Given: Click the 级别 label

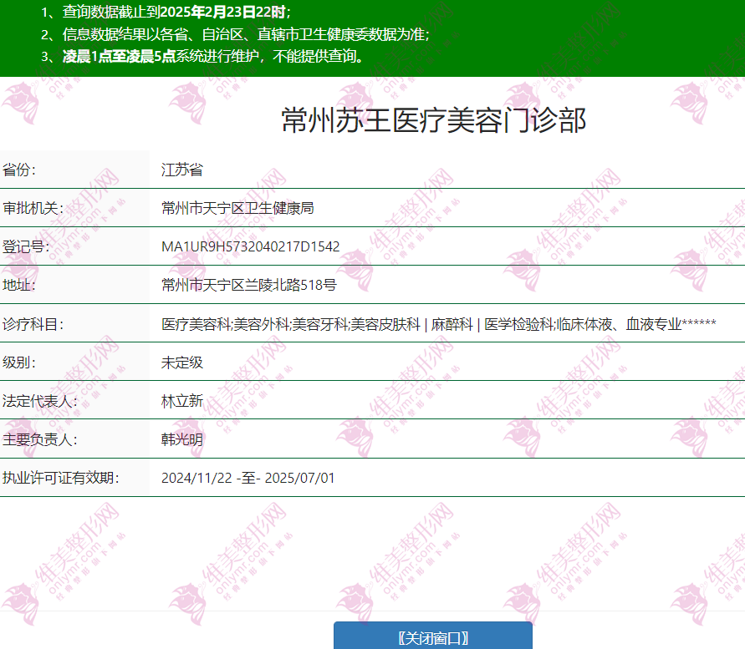Looking at the screenshot, I should click(19, 363).
